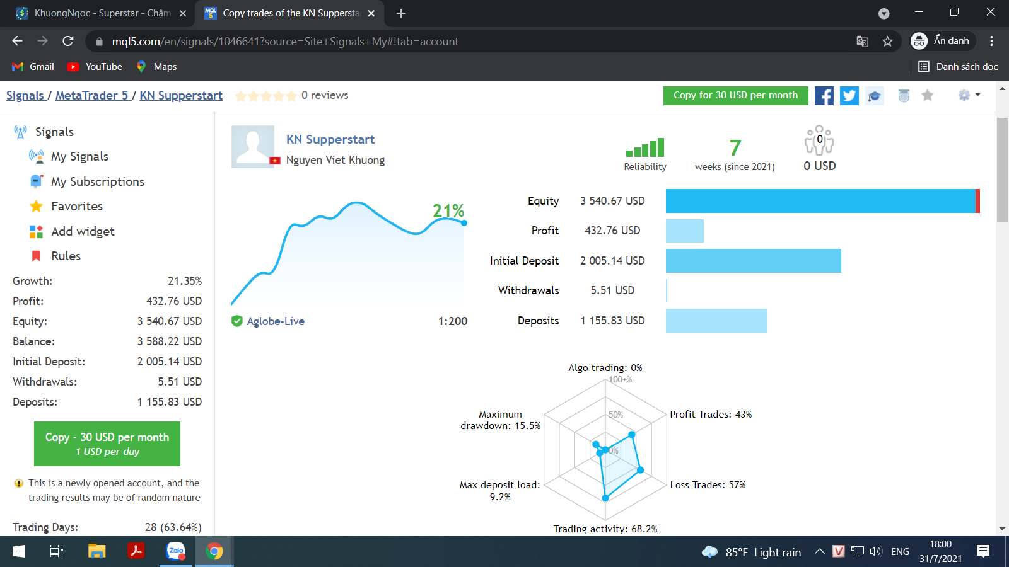Open the Maps bookmark
Viewport: 1009px width, 567px height.
tap(156, 67)
